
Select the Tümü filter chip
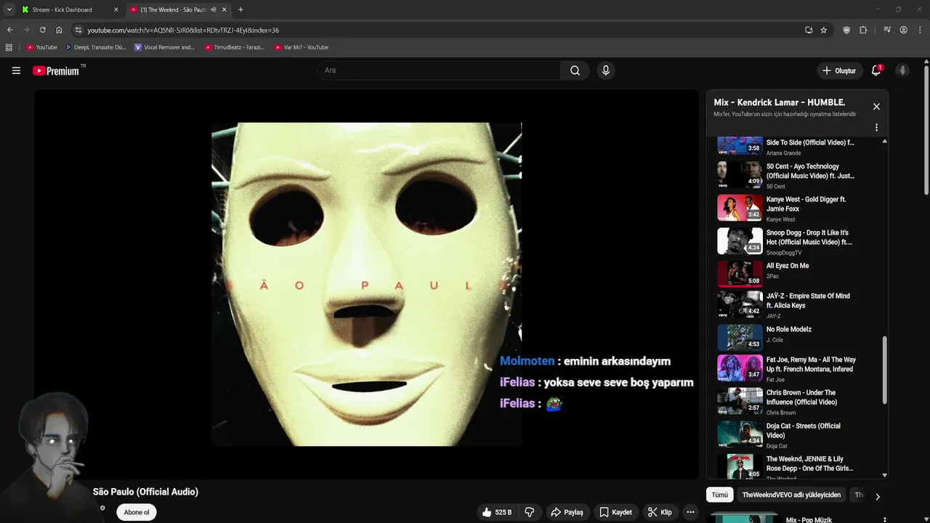[719, 495]
